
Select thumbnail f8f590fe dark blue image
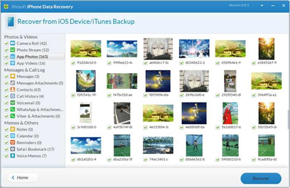click(158, 81)
